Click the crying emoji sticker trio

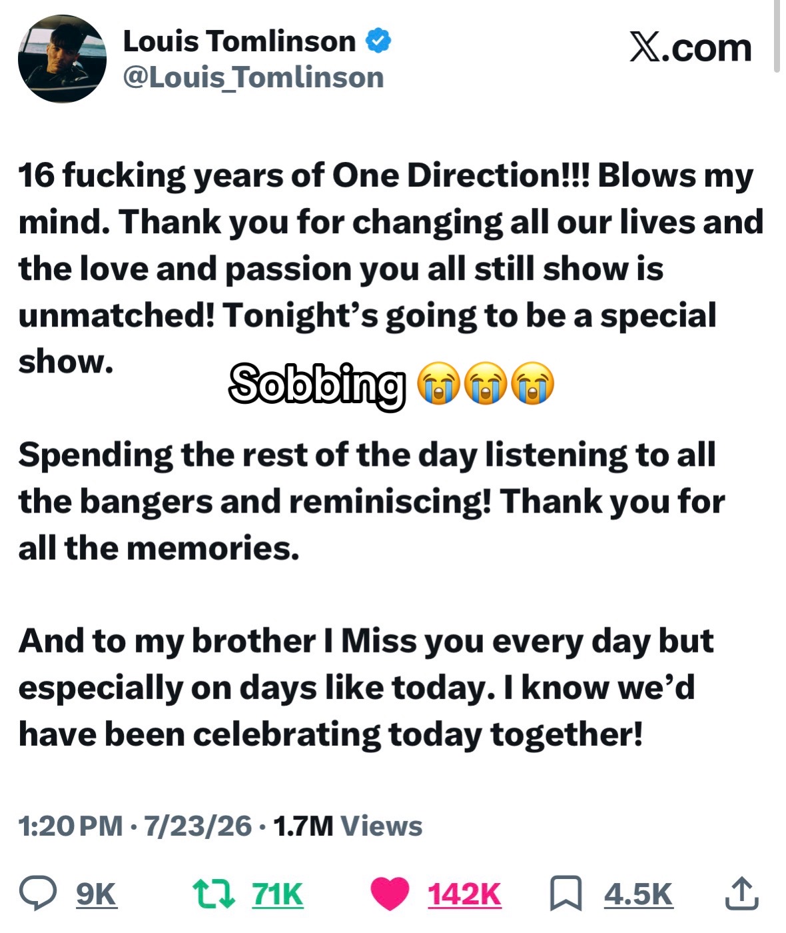pyautogui.click(x=486, y=383)
